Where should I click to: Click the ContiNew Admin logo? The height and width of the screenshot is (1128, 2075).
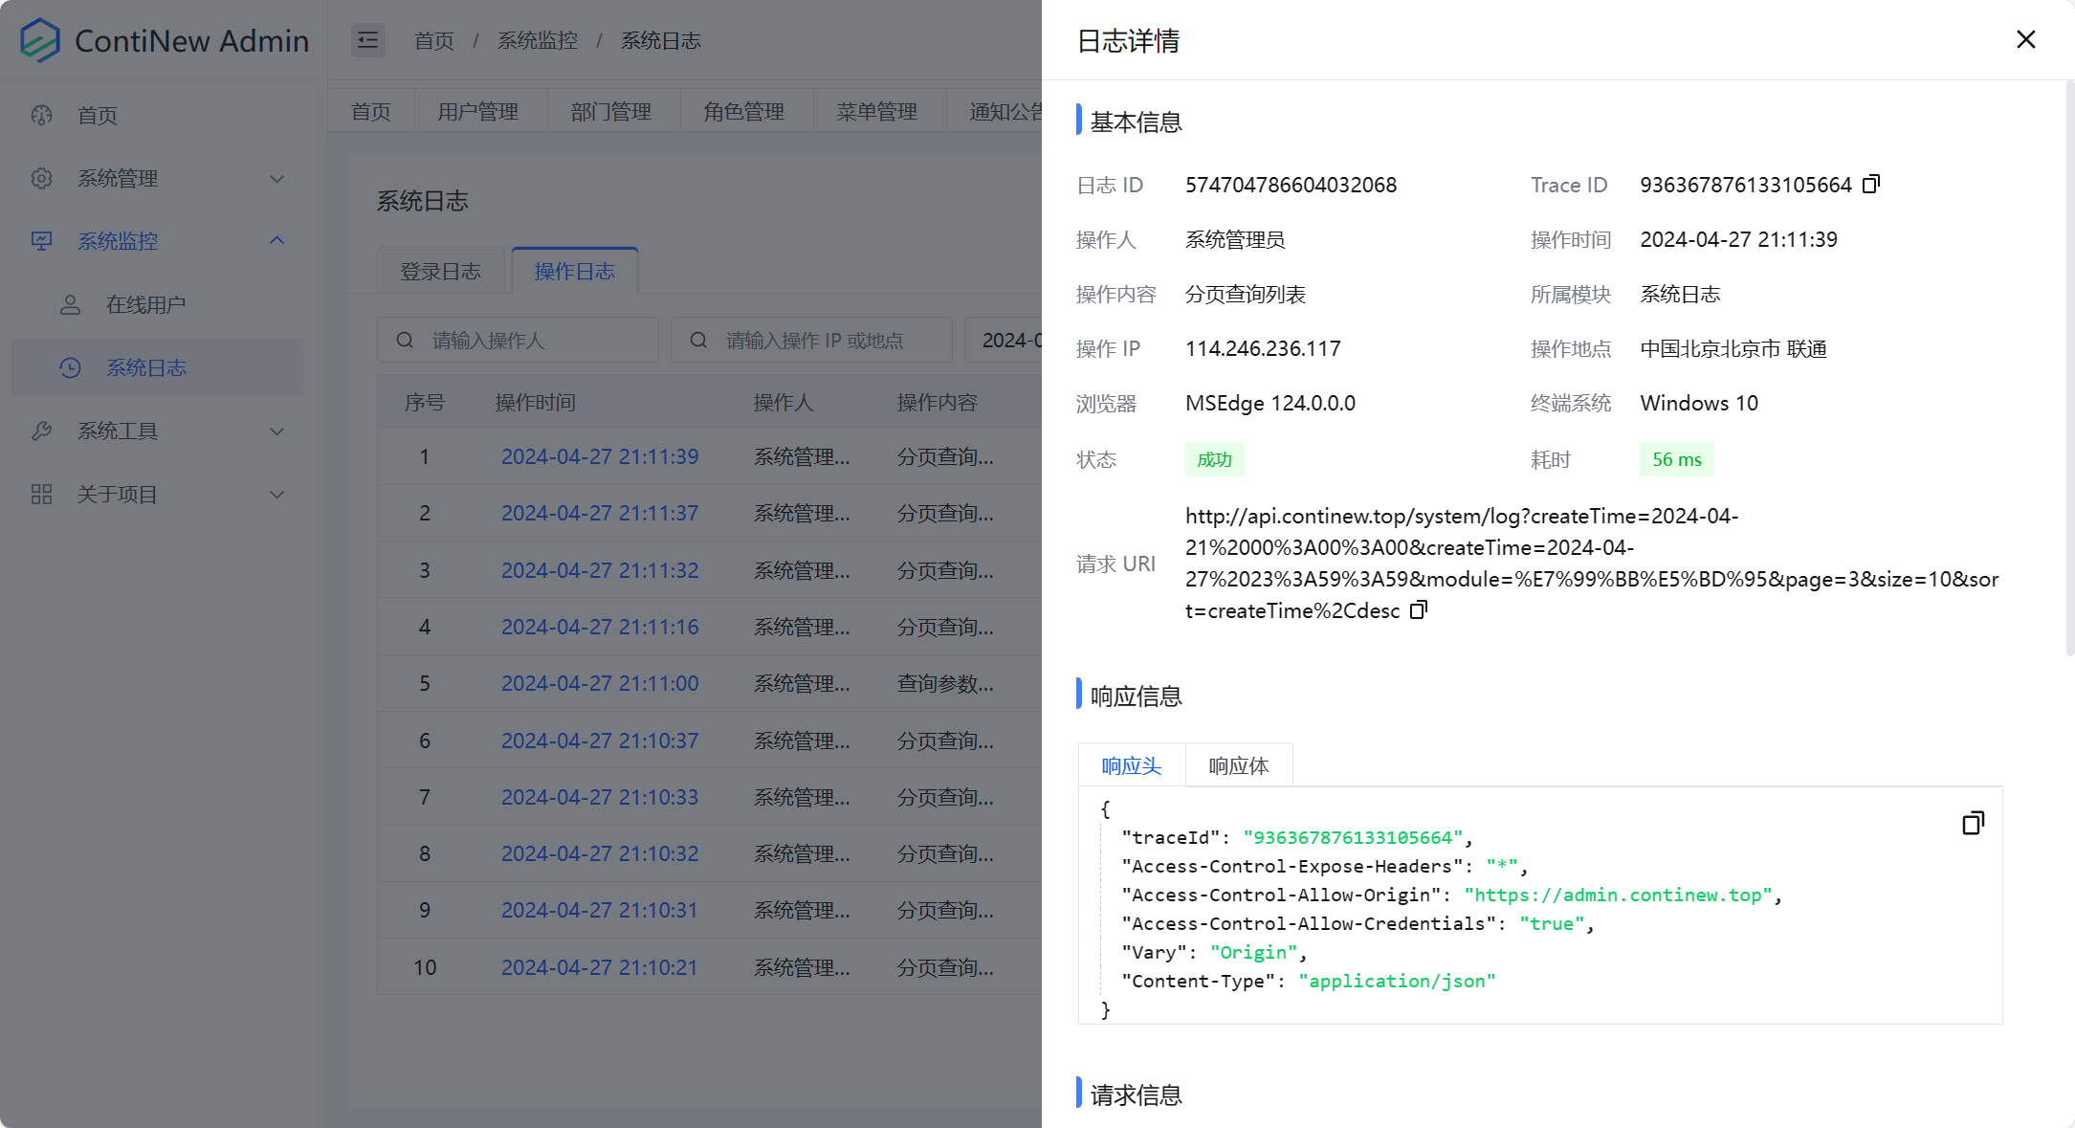pos(40,40)
